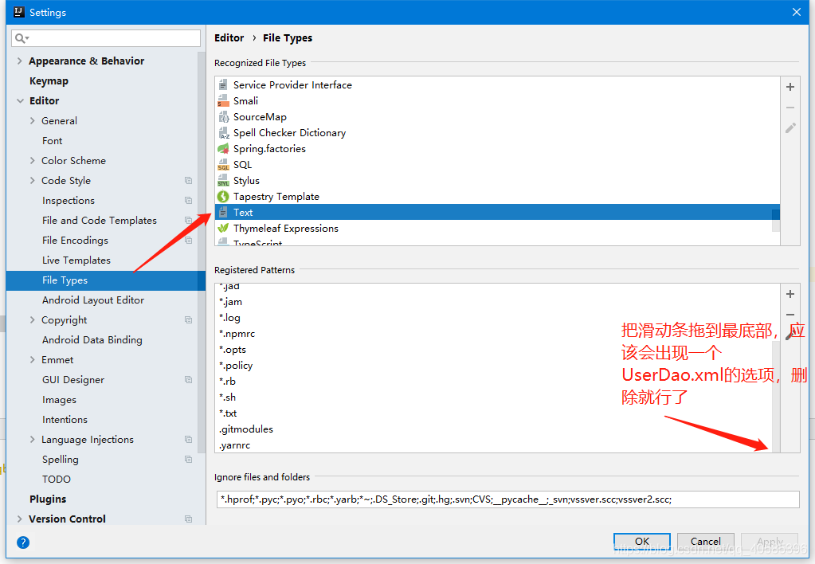Click the OK button
815x564 pixels.
tap(642, 541)
